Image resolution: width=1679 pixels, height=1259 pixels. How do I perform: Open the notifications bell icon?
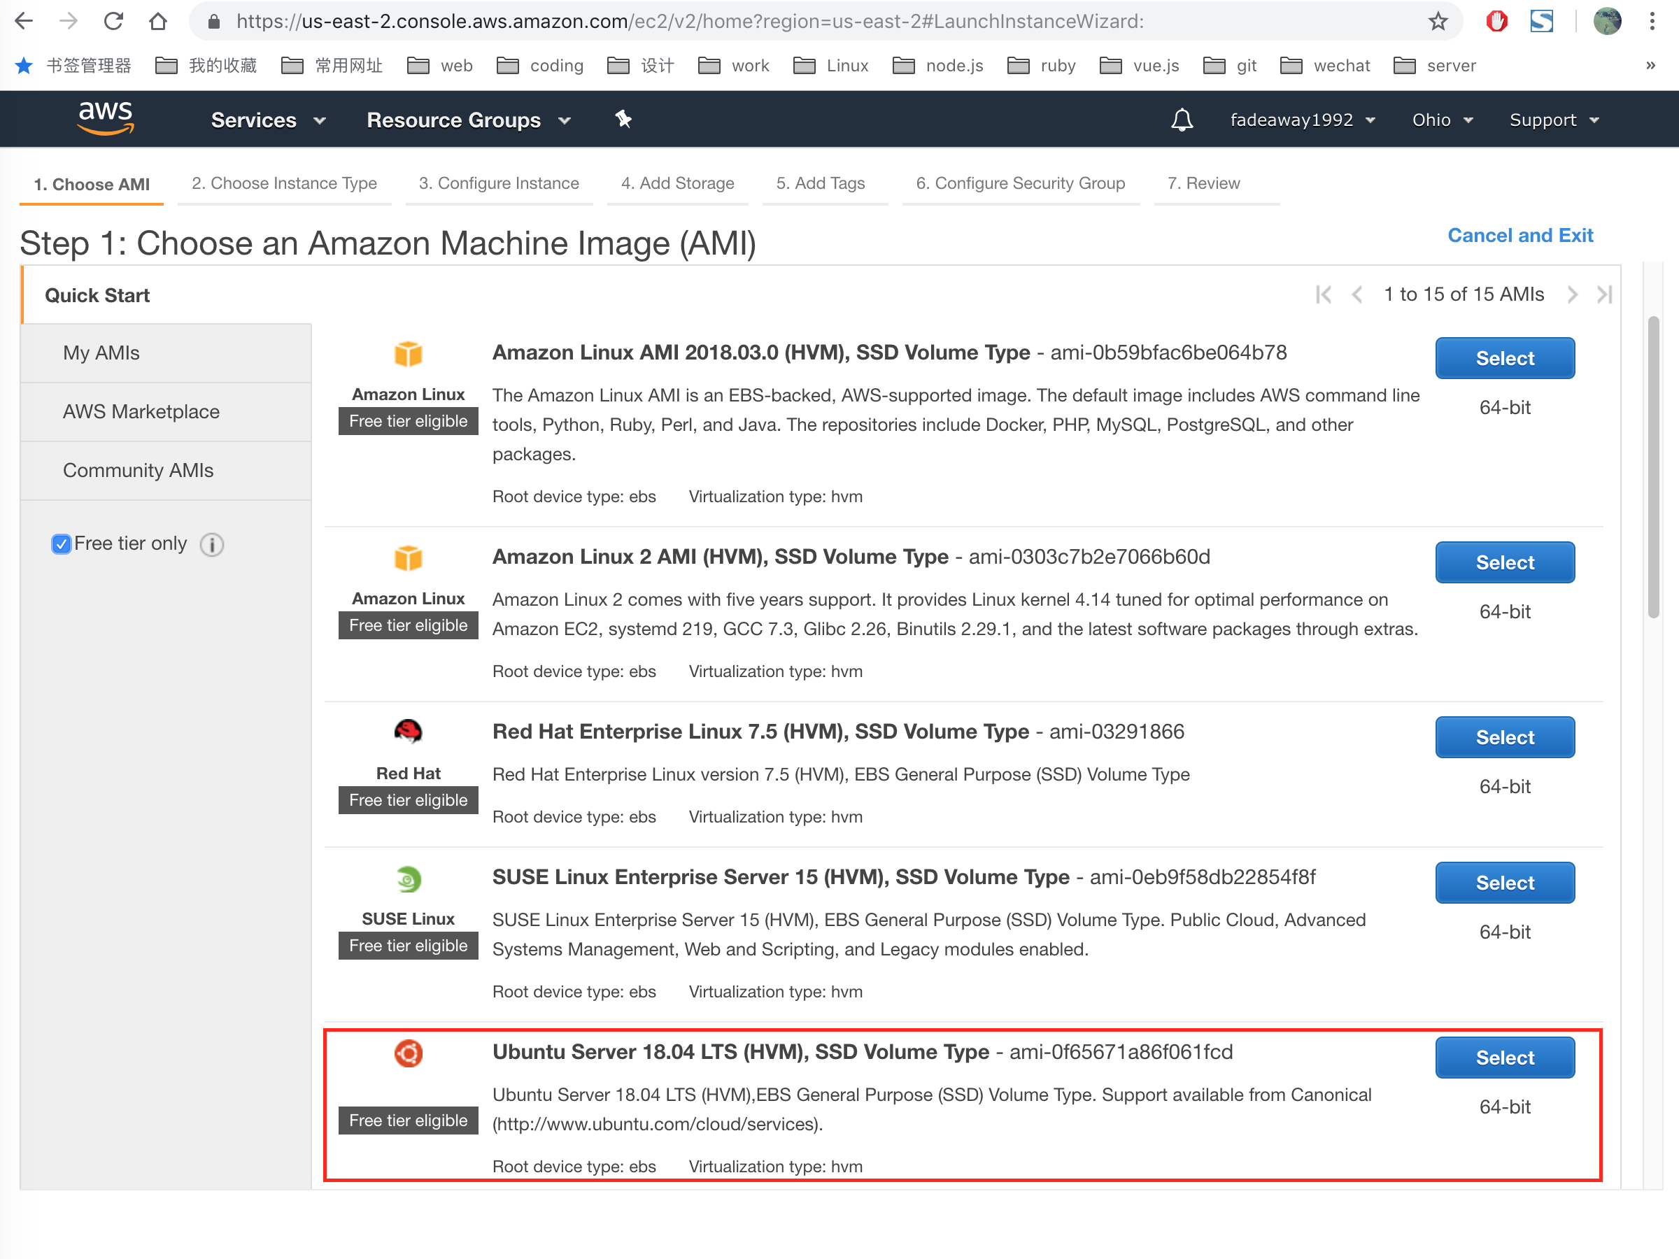pos(1181,120)
